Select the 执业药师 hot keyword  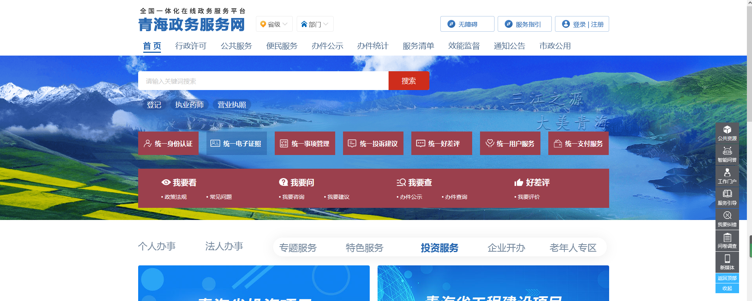(x=189, y=105)
